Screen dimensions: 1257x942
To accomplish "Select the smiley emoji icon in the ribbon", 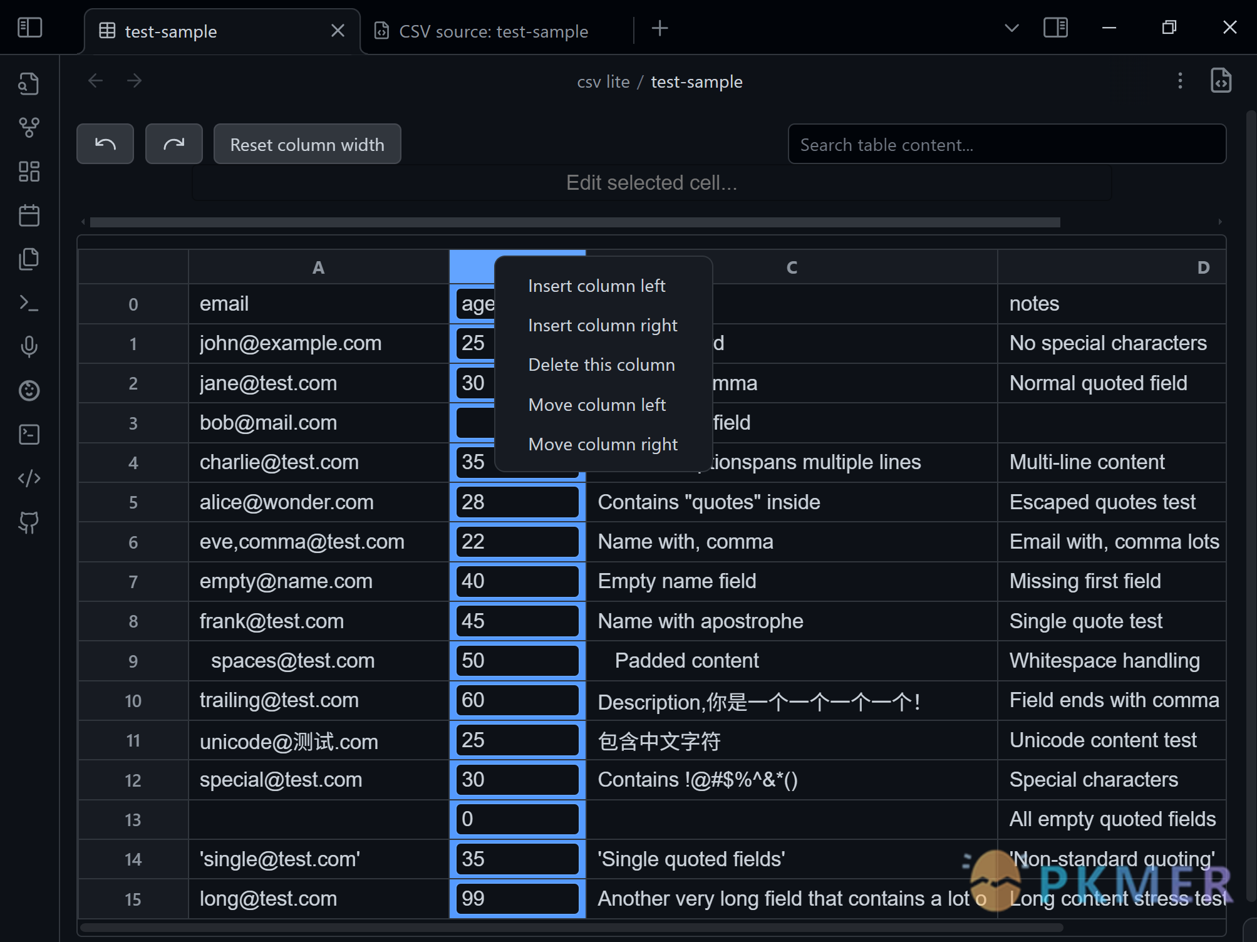I will tap(28, 390).
